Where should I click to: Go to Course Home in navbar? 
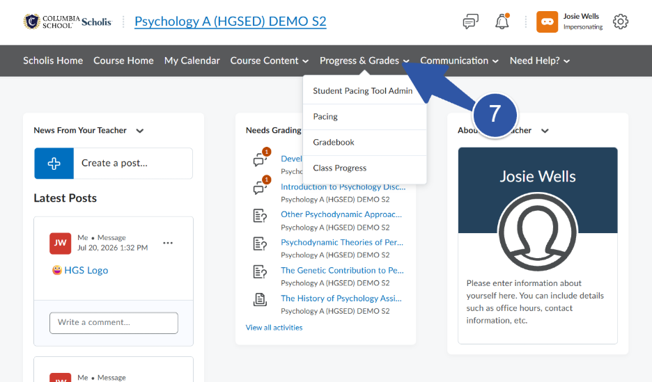pyautogui.click(x=123, y=61)
